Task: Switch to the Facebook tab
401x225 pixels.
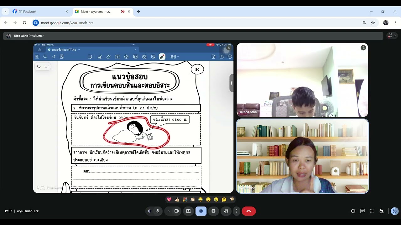Action: click(x=40, y=12)
